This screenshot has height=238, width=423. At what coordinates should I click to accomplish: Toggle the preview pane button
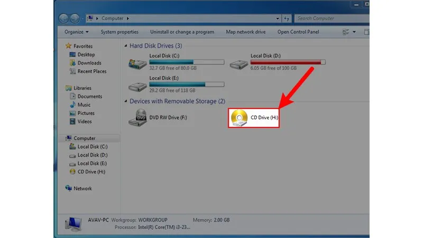[x=366, y=32]
